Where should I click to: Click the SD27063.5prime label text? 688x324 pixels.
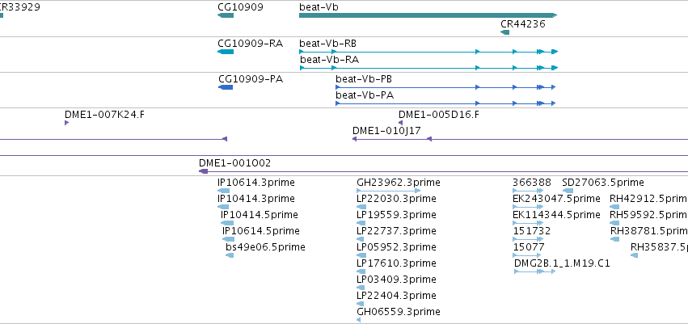pyautogui.click(x=603, y=183)
